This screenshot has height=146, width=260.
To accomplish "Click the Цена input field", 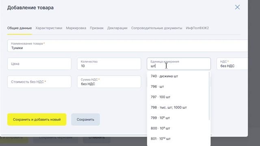I will pyautogui.click(x=39, y=64).
